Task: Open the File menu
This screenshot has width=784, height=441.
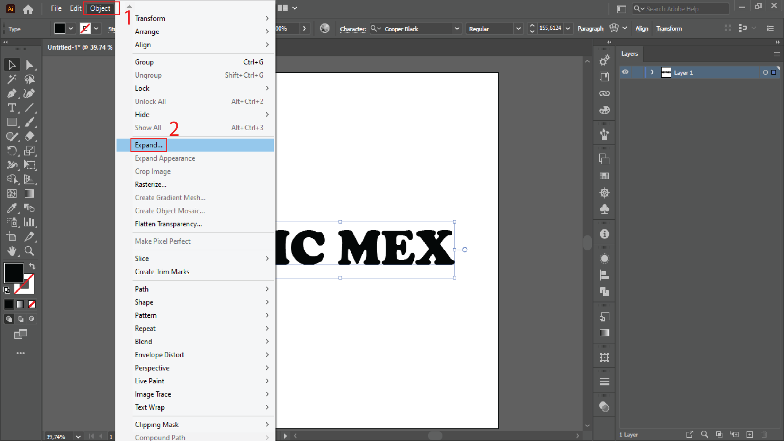Action: 56,8
